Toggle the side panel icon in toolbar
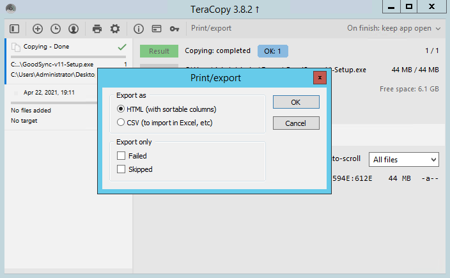Screen dimensions: 450x278 tap(14, 29)
